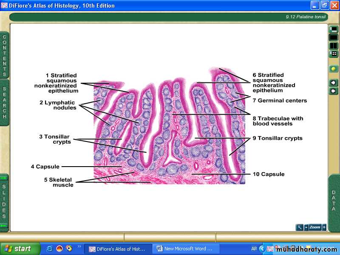Launch Internet Explorer from quick launch
Viewport: 340px width, 255px height.
click(x=50, y=249)
